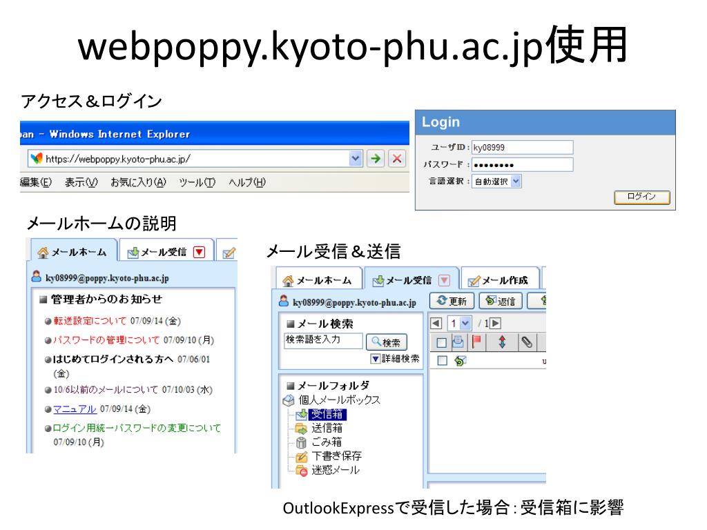Click user icon beside address in receive panel
Screen dimensions: 707x530
284,301
